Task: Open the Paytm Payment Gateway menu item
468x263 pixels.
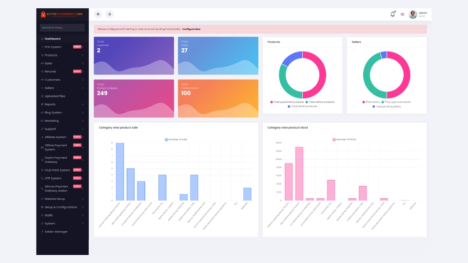Action: [62, 160]
